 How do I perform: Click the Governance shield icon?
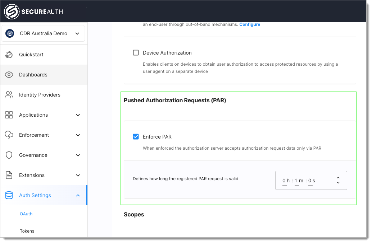click(x=9, y=155)
